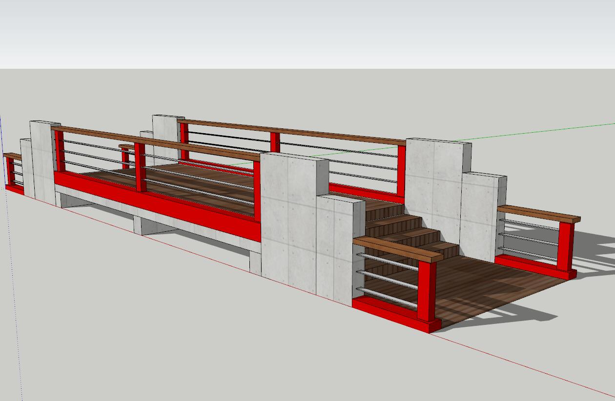Click the red base beam under front stair railing
Screen dimensions: 615x401
click(x=390, y=311)
